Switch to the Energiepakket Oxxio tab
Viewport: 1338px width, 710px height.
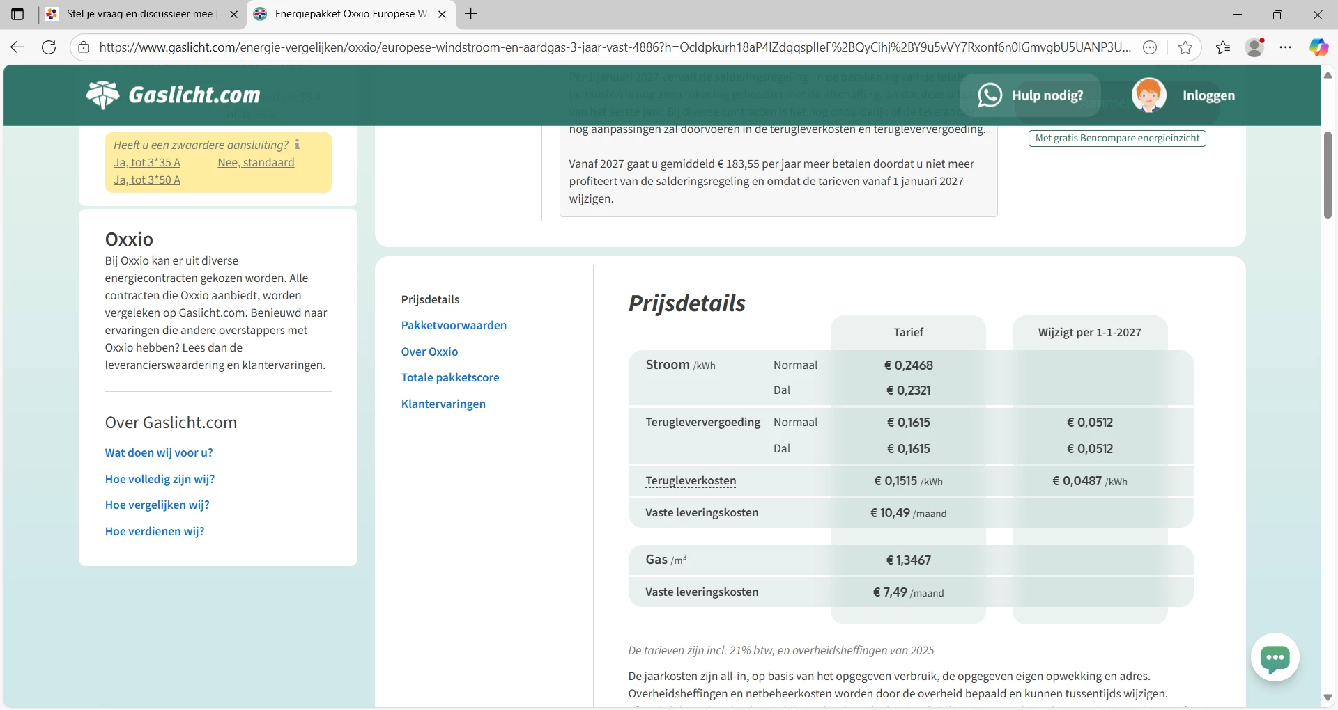[x=351, y=14]
